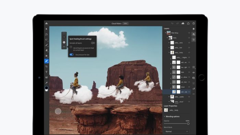Collapse the Addy group

coord(167,38)
